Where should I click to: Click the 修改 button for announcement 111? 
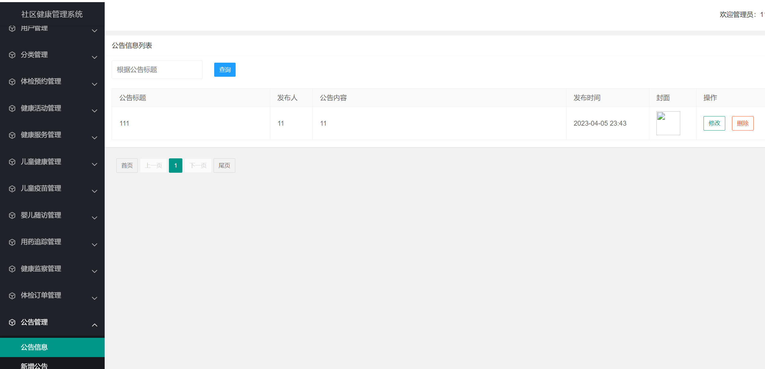[x=714, y=123]
